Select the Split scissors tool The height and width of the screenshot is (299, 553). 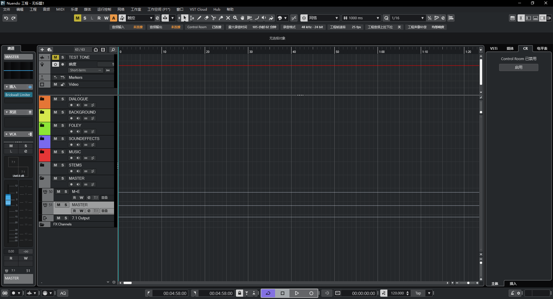coord(213,18)
